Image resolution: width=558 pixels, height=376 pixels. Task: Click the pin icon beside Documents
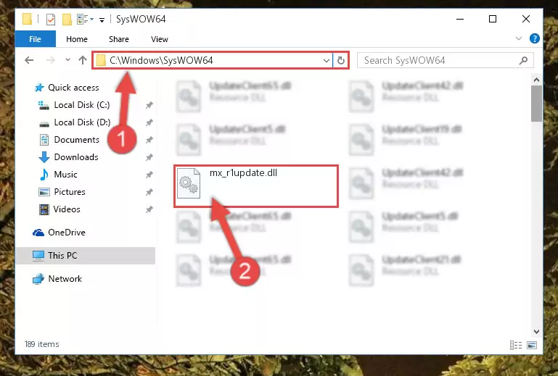pyautogui.click(x=149, y=140)
